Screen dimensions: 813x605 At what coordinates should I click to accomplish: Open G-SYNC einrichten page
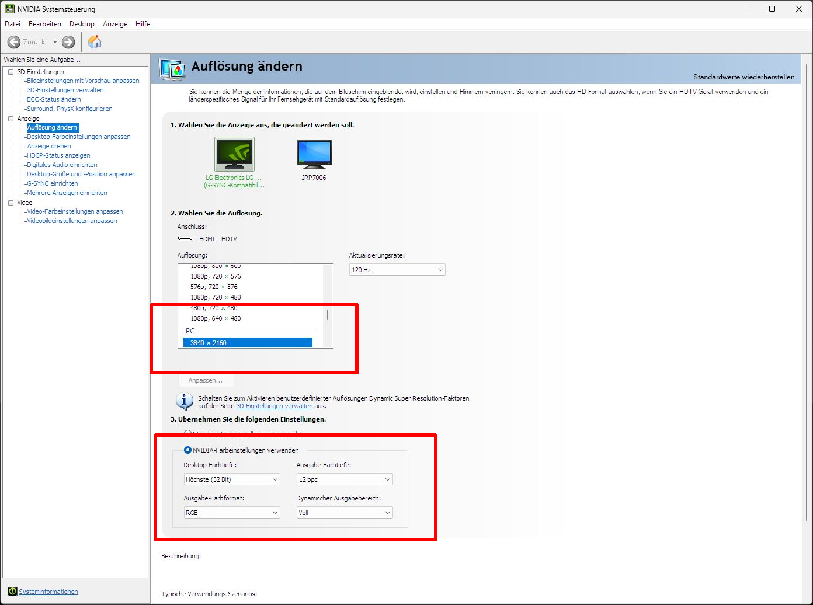coord(53,183)
